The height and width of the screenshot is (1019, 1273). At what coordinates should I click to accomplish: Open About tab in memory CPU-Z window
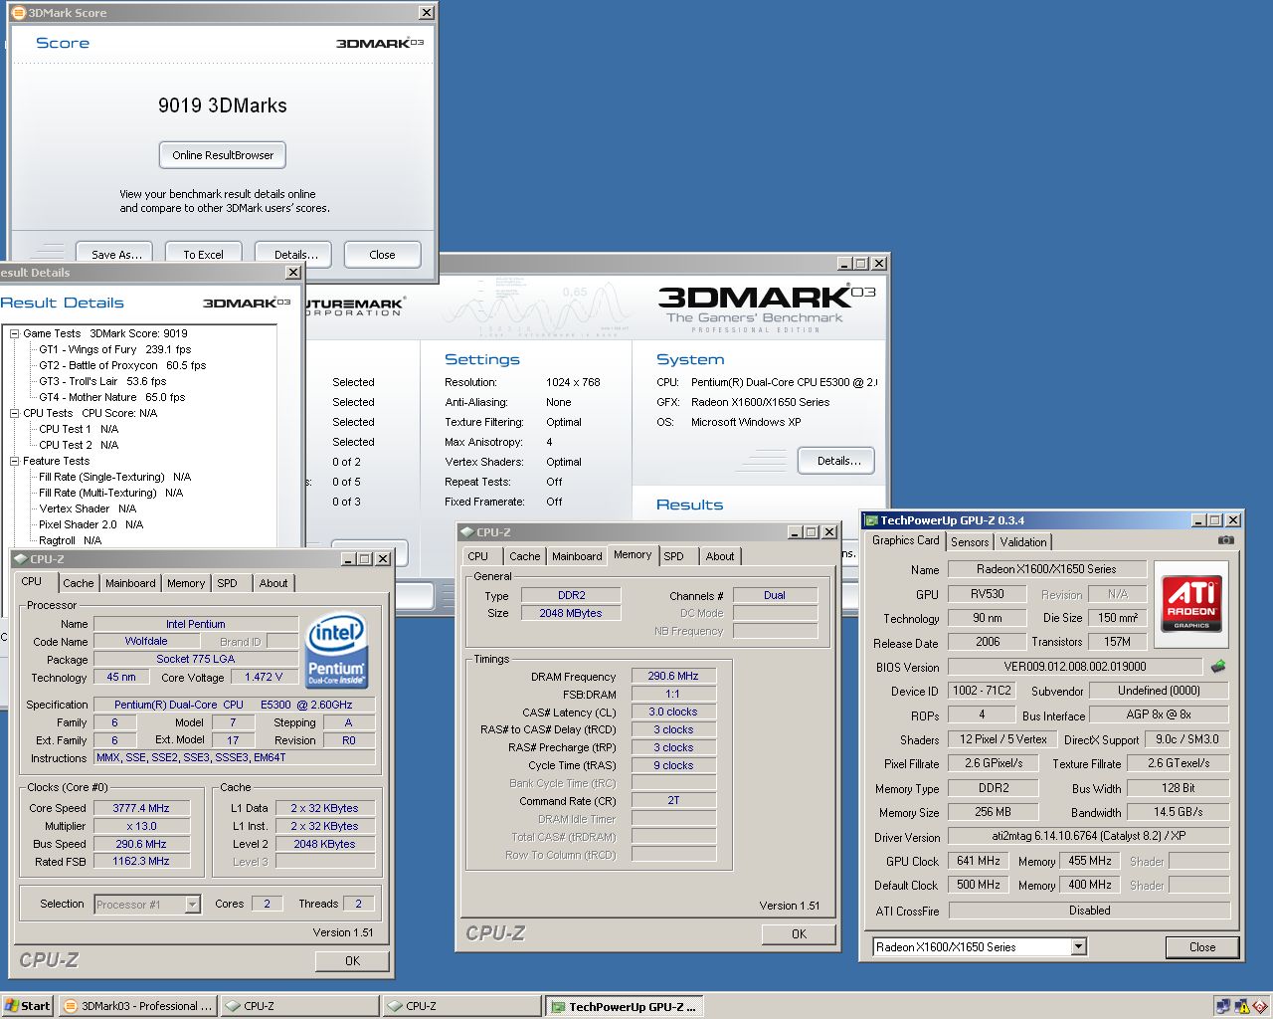click(720, 556)
